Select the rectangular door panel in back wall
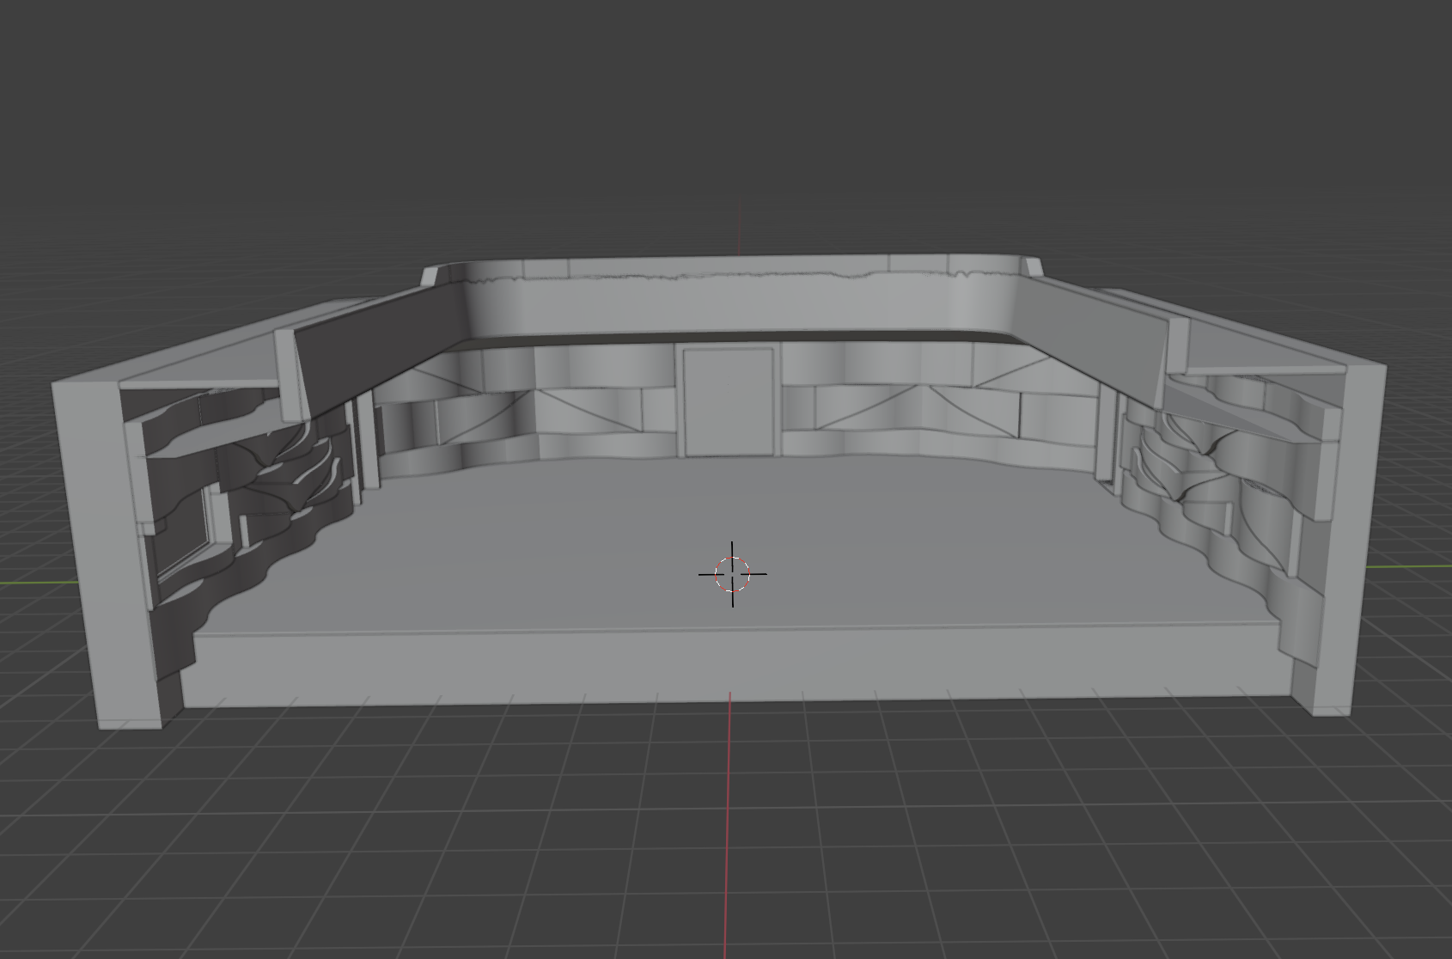Image resolution: width=1452 pixels, height=959 pixels. pos(729,400)
